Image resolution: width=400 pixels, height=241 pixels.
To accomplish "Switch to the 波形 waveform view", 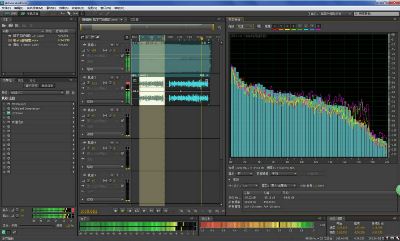I will pyautogui.click(x=11, y=13).
